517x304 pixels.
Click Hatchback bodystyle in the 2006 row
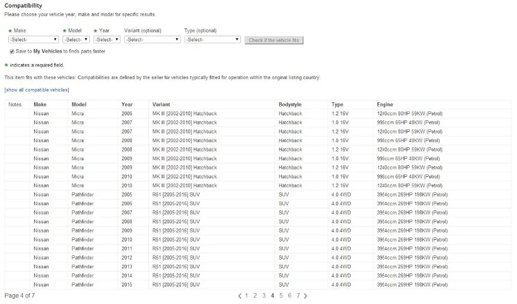point(290,113)
